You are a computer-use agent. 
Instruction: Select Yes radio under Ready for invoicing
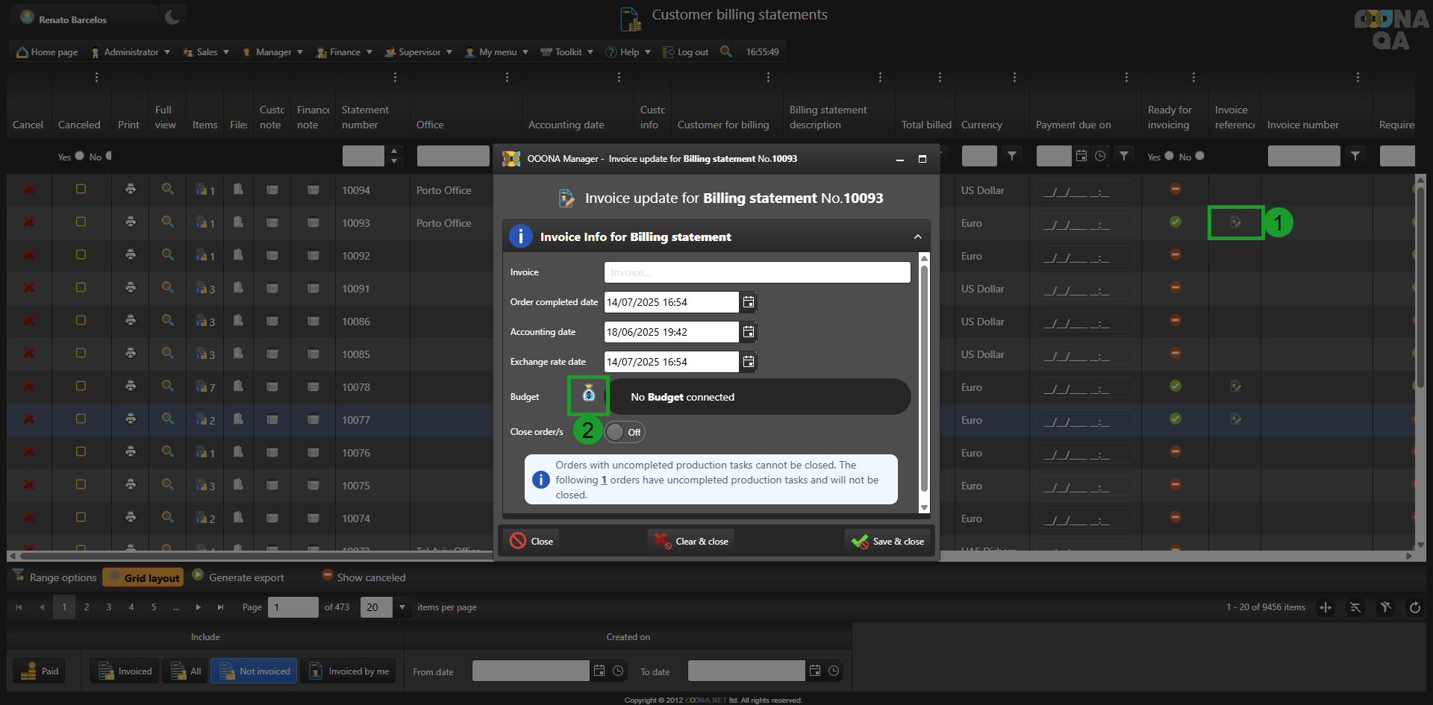click(x=1169, y=156)
